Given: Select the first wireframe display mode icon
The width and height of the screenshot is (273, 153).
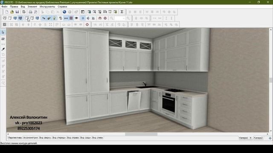Looking at the screenshot, I should pyautogui.click(x=5, y=18).
